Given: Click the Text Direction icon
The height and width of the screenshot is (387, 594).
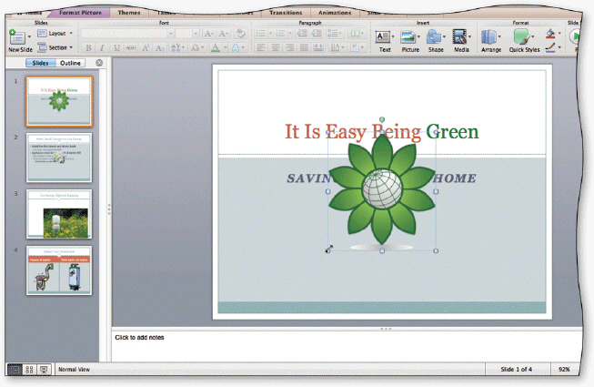Looking at the screenshot, I should [337, 47].
